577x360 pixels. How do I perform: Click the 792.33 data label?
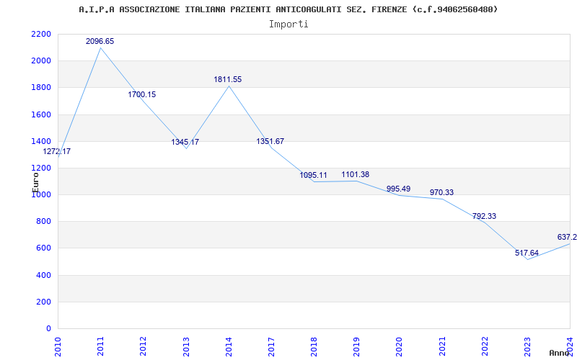coord(484,217)
